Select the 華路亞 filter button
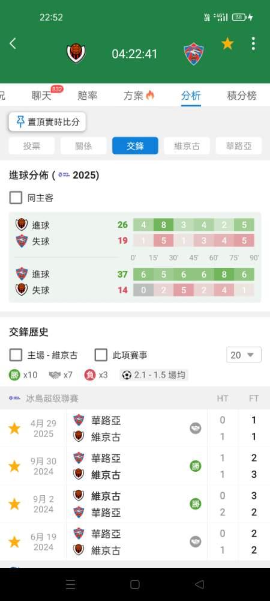270x601 pixels. pos(239,145)
